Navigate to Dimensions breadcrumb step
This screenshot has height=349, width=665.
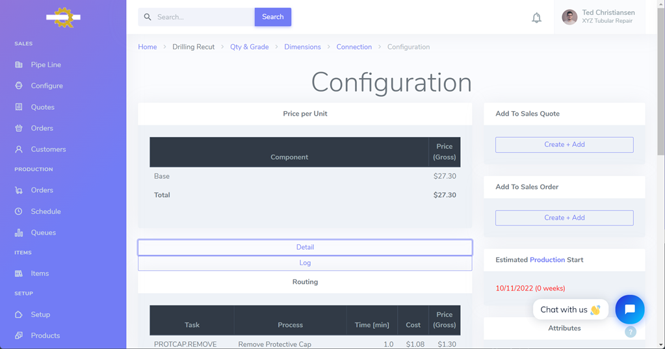[302, 47]
